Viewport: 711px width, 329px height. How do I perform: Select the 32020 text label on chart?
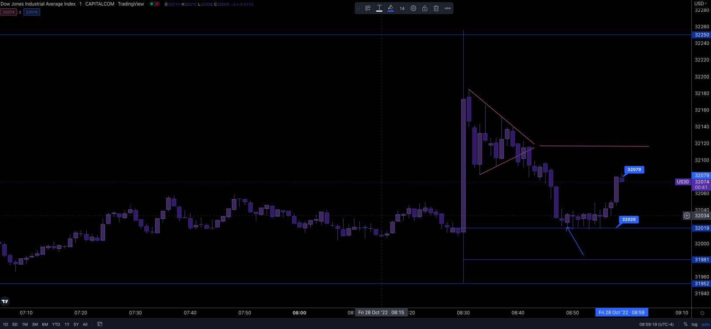tap(629, 220)
